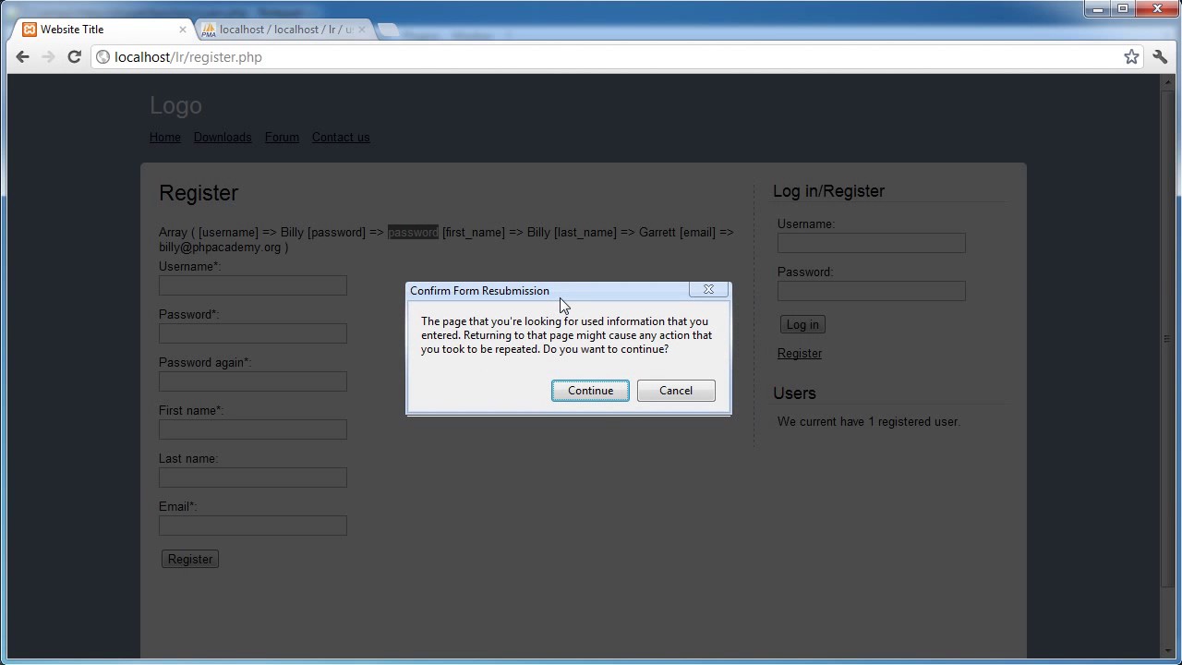Click the 'Confirm Form Resubmission' dialog title
The image size is (1182, 665).
[x=479, y=291]
